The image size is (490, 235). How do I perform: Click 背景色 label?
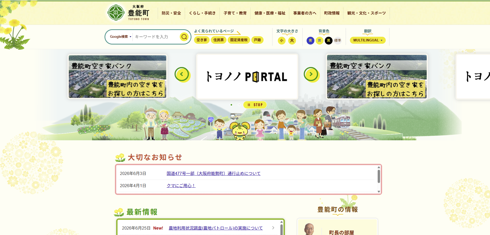tap(324, 31)
